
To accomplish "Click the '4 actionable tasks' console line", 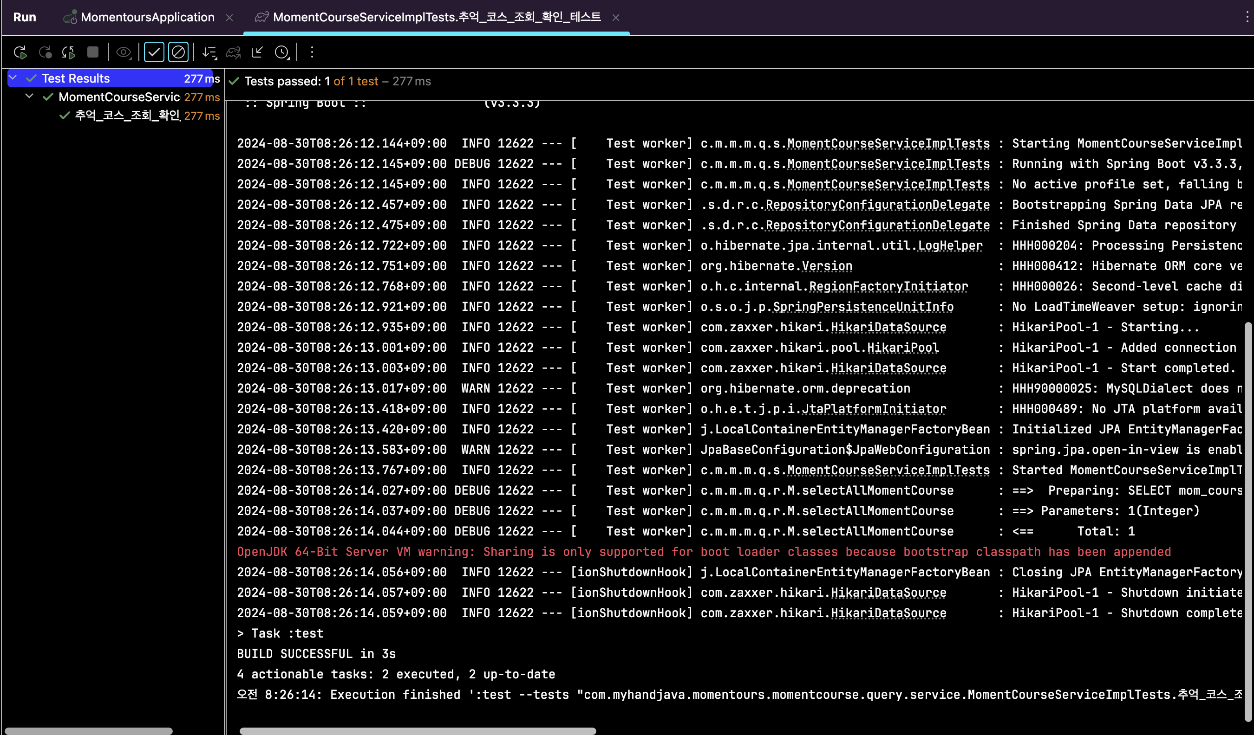I will tap(396, 674).
